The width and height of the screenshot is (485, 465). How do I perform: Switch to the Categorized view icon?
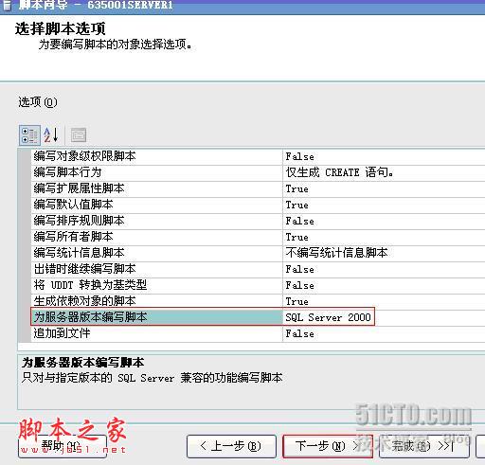(29, 135)
